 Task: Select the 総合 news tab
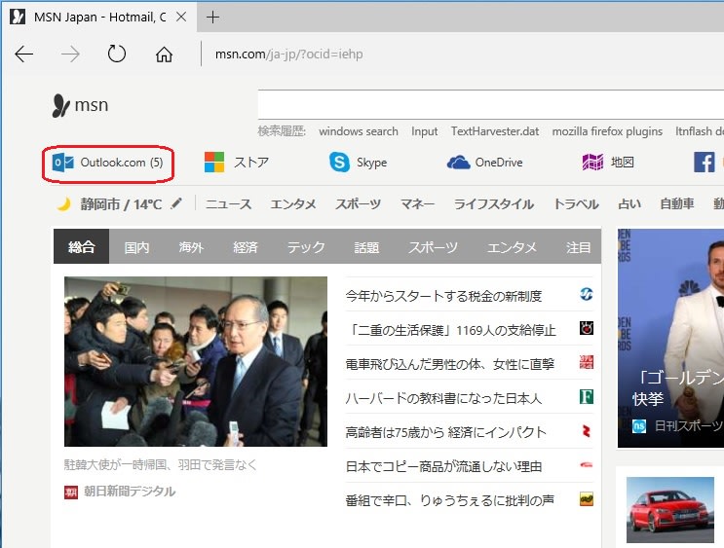click(x=81, y=247)
